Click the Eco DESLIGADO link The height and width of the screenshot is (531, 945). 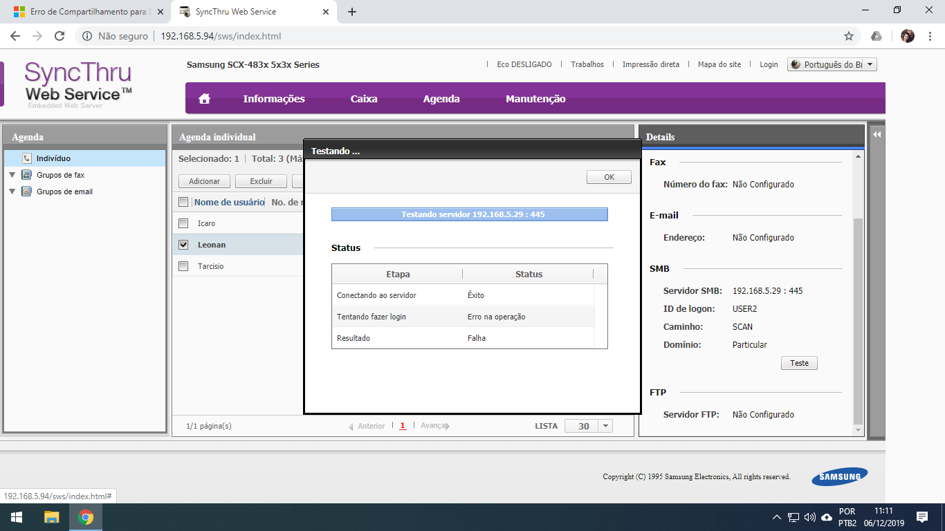point(524,64)
